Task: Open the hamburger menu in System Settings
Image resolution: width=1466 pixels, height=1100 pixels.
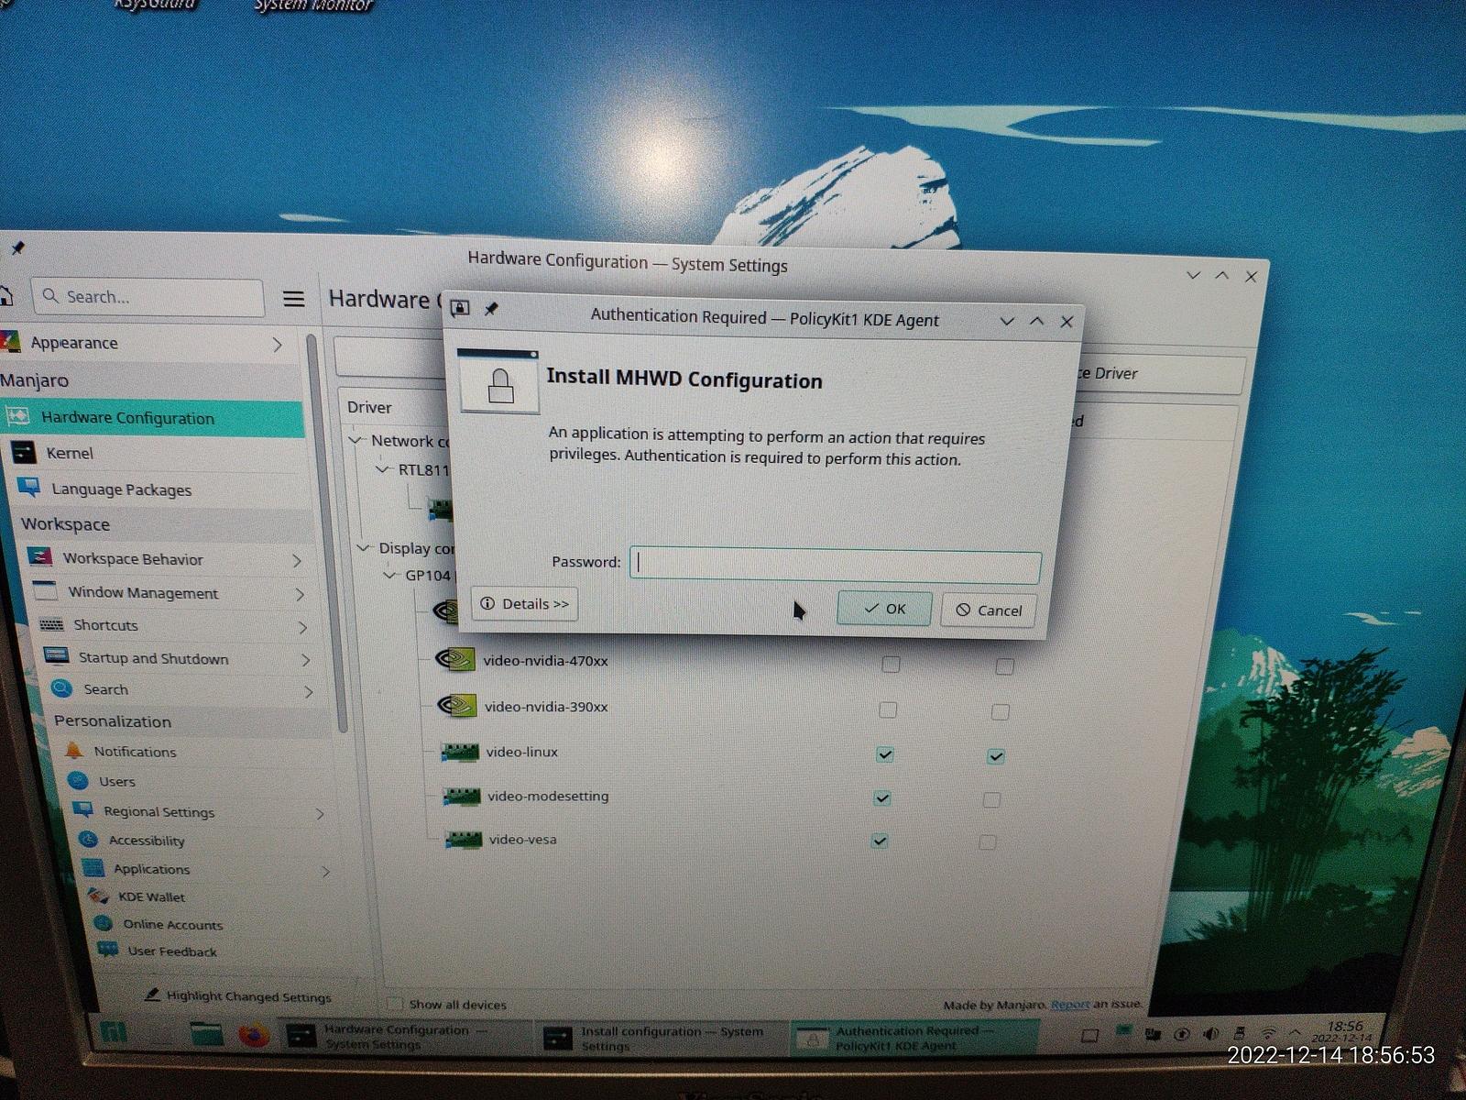Action: tap(293, 299)
